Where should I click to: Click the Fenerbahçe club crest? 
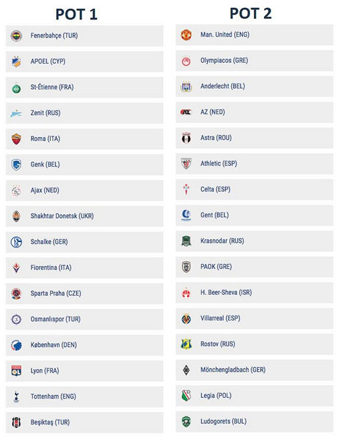coord(16,35)
